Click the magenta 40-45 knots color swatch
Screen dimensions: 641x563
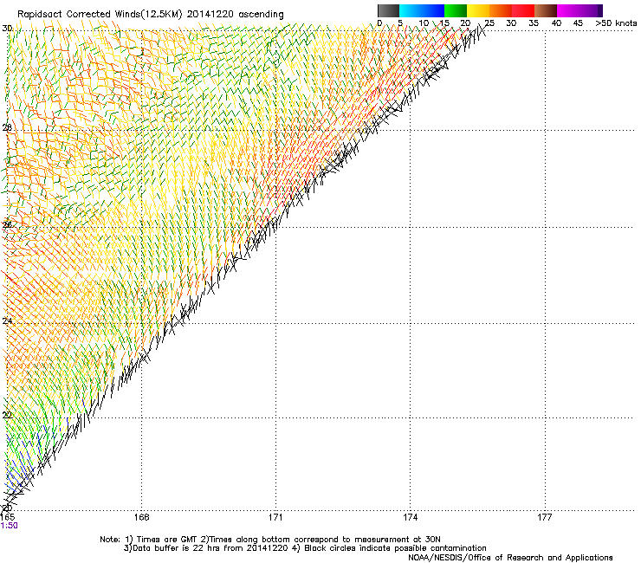click(x=568, y=10)
